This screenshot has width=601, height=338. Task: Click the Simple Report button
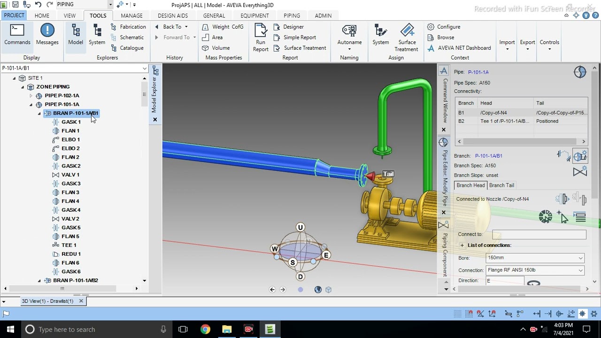coord(295,38)
